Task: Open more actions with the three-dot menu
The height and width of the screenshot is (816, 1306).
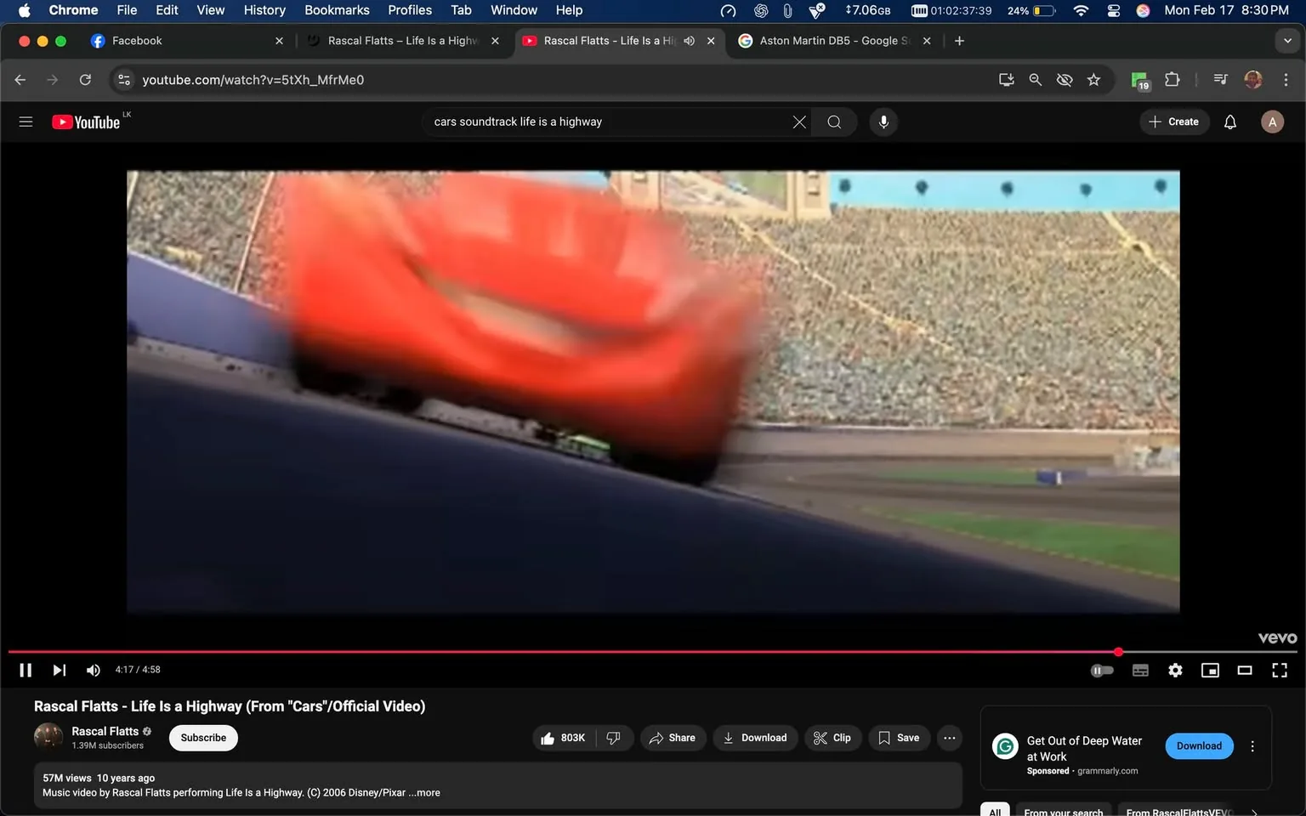Action: [949, 738]
